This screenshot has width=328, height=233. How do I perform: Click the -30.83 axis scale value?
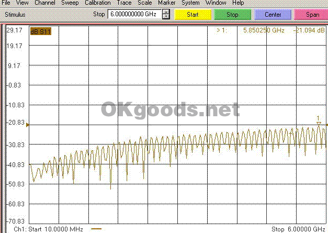[16, 145]
